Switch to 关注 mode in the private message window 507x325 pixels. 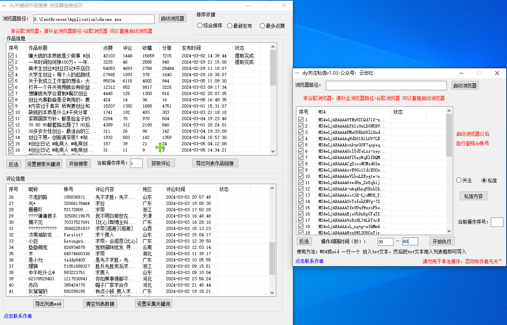(458, 180)
